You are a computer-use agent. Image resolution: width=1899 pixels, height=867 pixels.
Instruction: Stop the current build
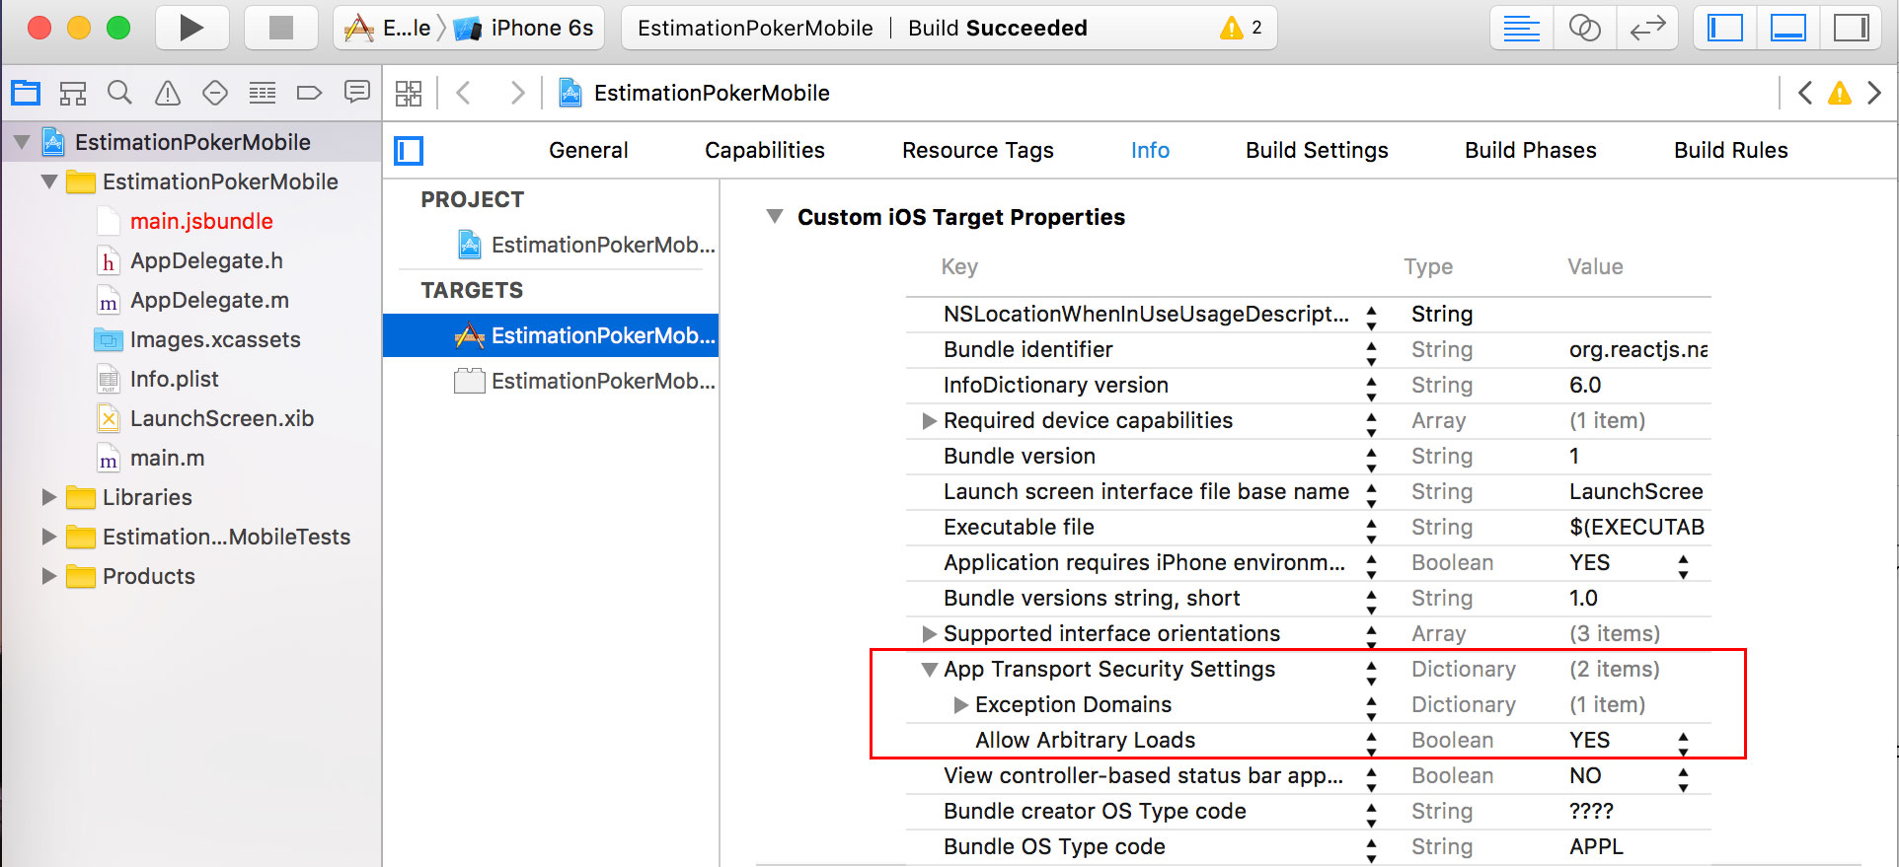(280, 28)
